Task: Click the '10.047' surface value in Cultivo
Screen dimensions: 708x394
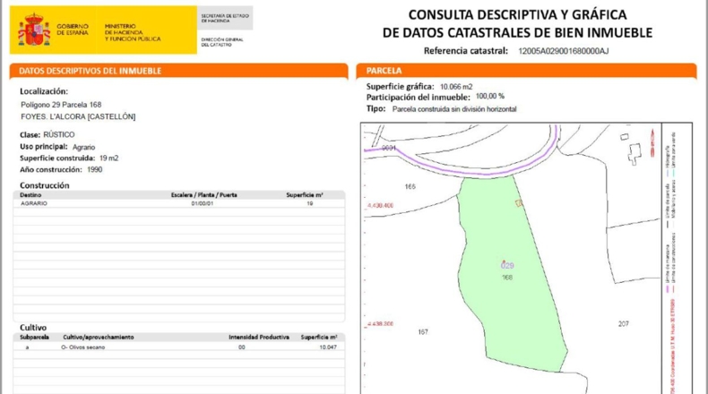Action: tap(328, 347)
